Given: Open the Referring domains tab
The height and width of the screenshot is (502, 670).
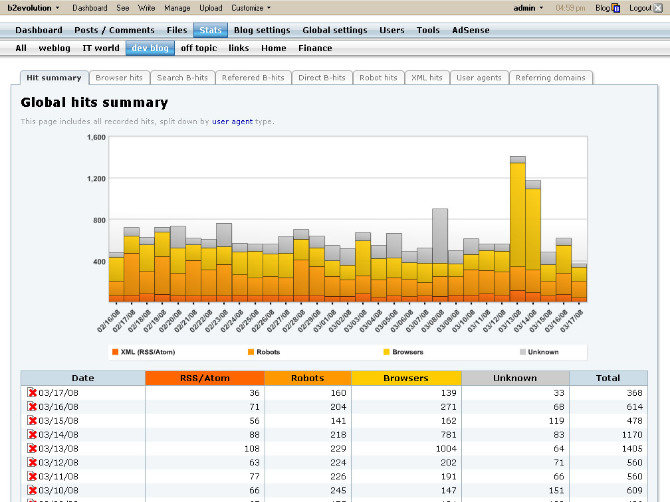Looking at the screenshot, I should tap(550, 78).
